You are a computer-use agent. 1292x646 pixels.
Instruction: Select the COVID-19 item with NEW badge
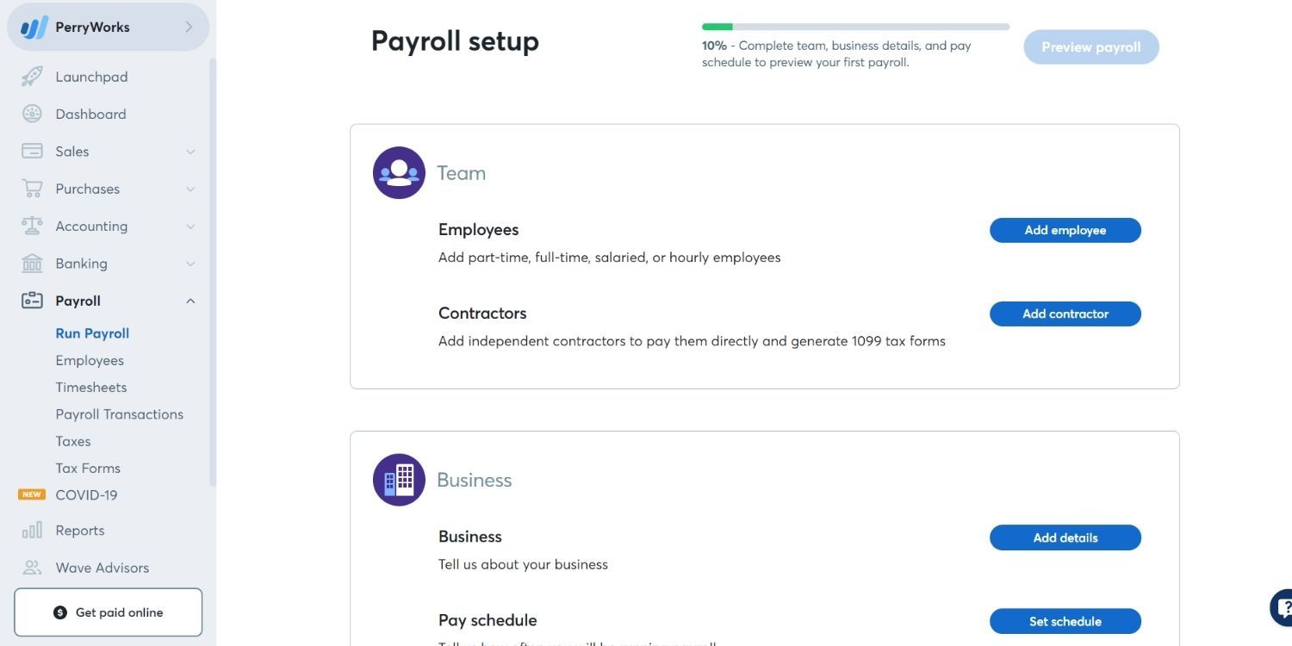pyautogui.click(x=86, y=494)
